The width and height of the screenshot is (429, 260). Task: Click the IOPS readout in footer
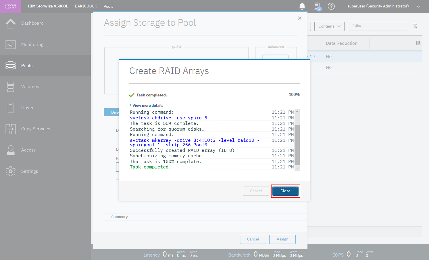pyautogui.click(x=353, y=254)
